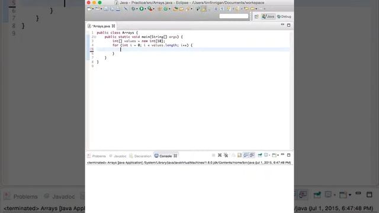This screenshot has height=213, width=379.
Task: Open the Search dropdown arrow
Action: 191,9
